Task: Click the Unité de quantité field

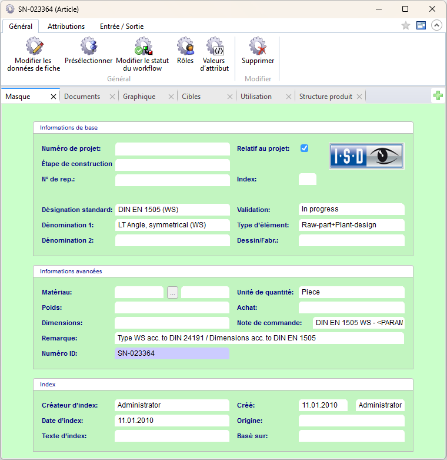Action: (x=351, y=292)
